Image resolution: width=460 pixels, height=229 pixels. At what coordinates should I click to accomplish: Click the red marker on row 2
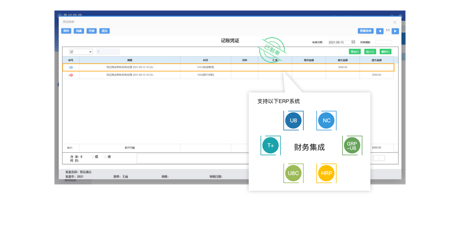pos(71,75)
